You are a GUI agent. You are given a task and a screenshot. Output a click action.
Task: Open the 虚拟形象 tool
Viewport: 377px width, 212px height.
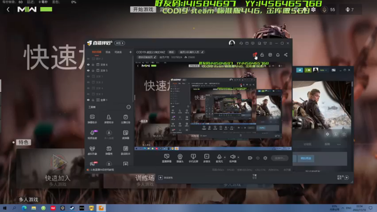pyautogui.click(x=92, y=150)
